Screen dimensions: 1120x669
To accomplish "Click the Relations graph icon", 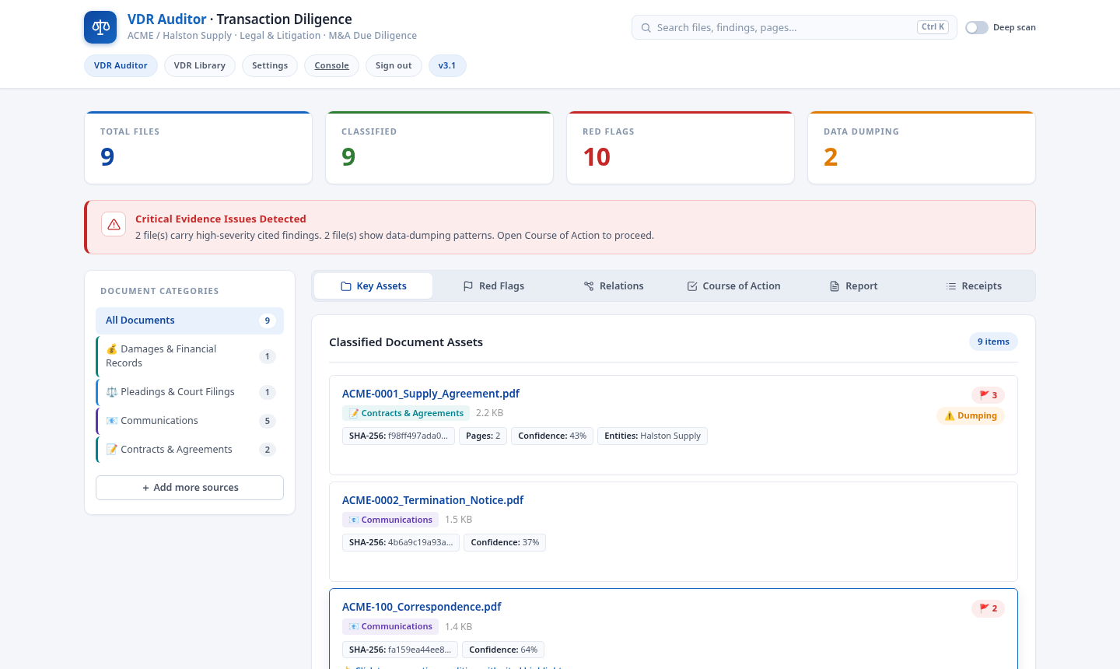I will 589,286.
